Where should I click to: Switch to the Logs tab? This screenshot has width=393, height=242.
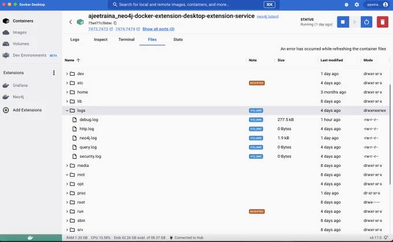pos(75,40)
